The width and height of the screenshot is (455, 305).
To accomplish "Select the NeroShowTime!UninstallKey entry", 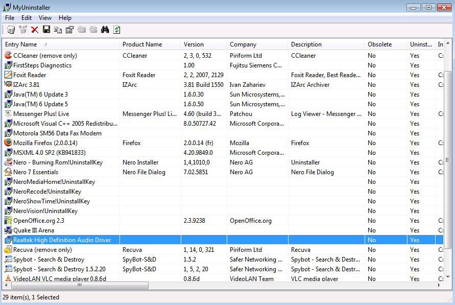I will tap(52, 201).
